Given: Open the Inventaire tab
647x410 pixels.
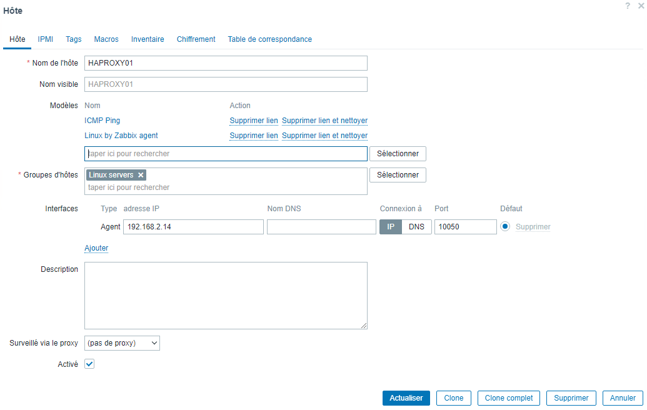Looking at the screenshot, I should (148, 39).
